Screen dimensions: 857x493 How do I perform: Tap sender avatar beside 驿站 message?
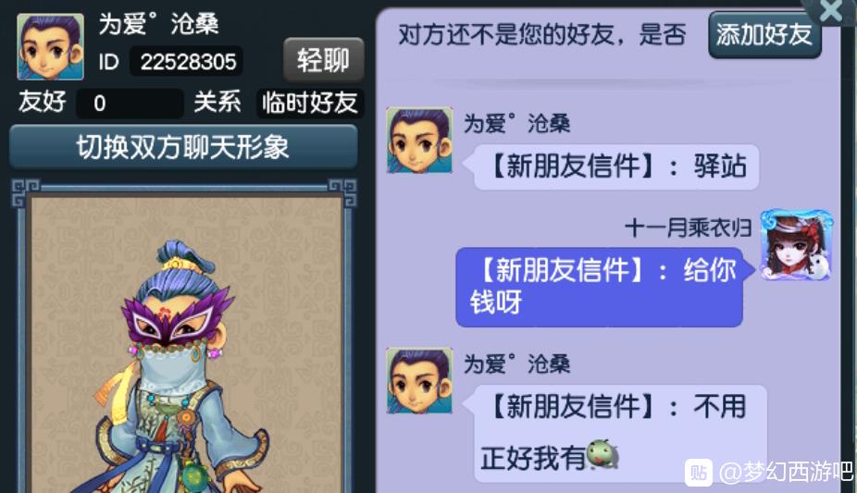(420, 141)
